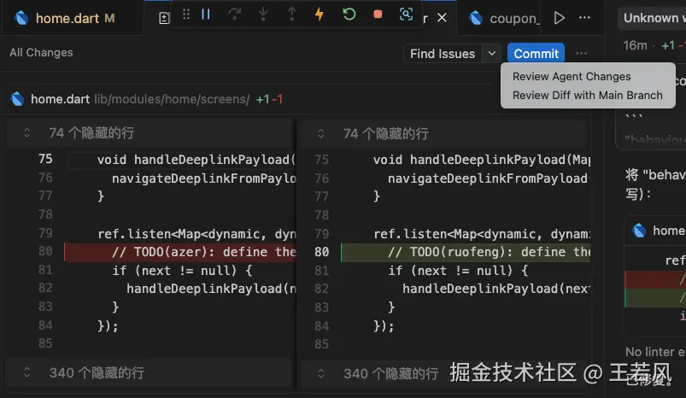The image size is (686, 398).
Task: Click the document icon beside debug toolbar
Action: tap(164, 18)
